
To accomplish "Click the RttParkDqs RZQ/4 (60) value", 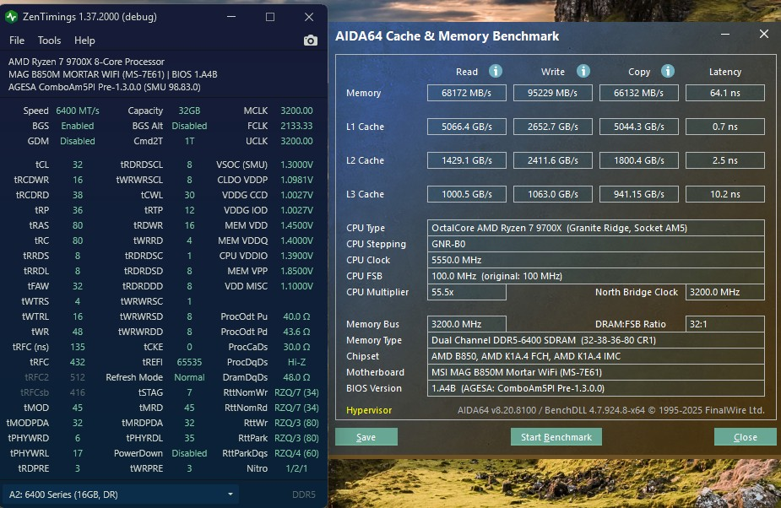I will pyautogui.click(x=296, y=453).
